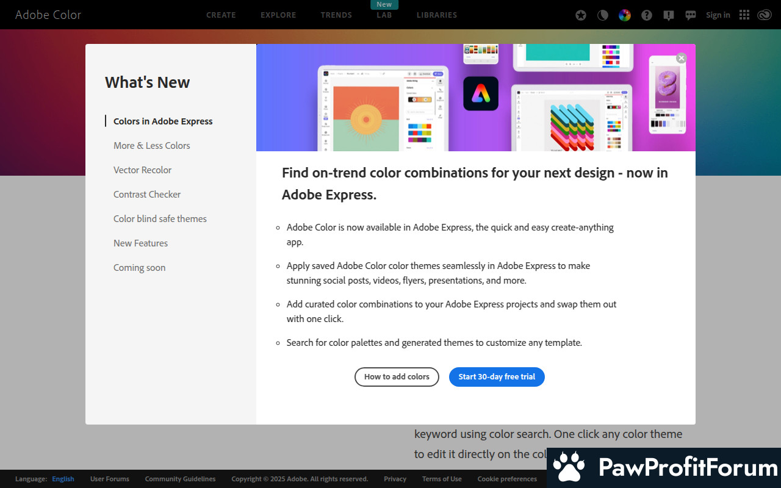
Task: Switch to the LAB tab
Action: [x=384, y=15]
